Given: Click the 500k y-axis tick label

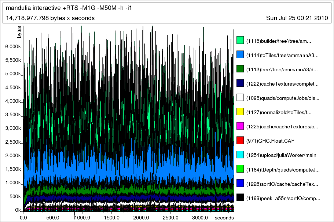Looking at the screenshot, I should point(15,197).
